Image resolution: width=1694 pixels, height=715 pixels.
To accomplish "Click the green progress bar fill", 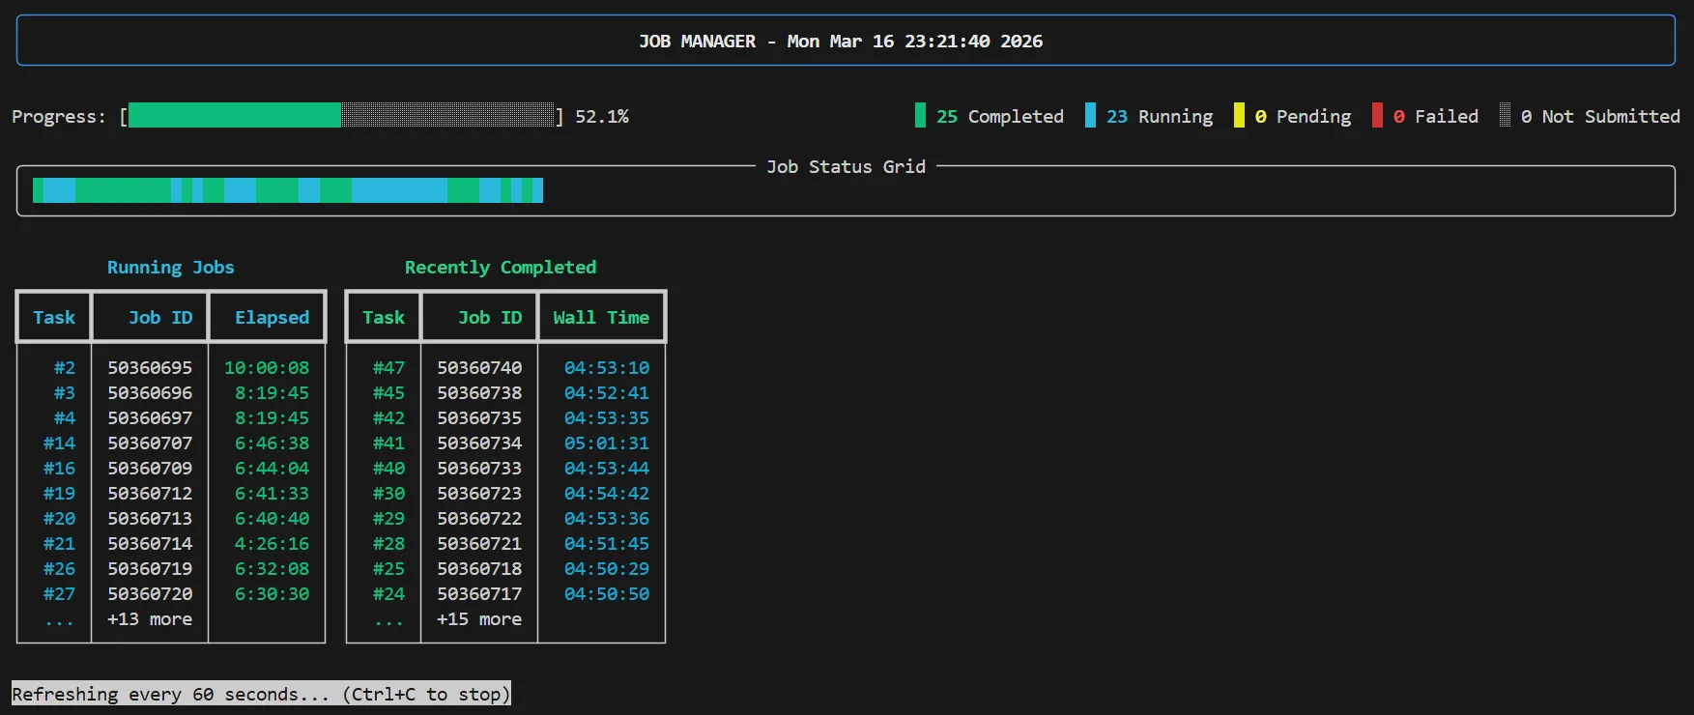I will click(235, 116).
